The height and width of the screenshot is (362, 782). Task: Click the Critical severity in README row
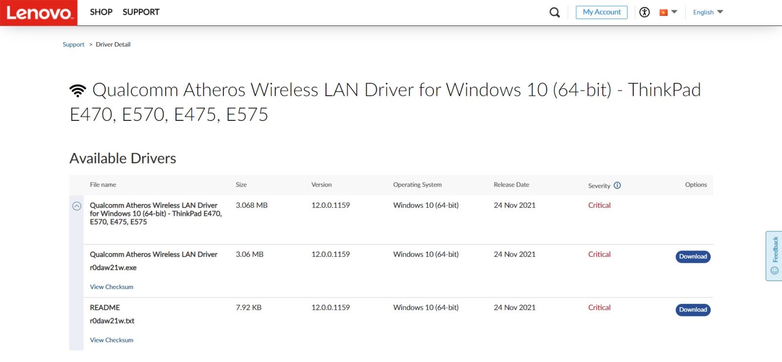coord(599,308)
